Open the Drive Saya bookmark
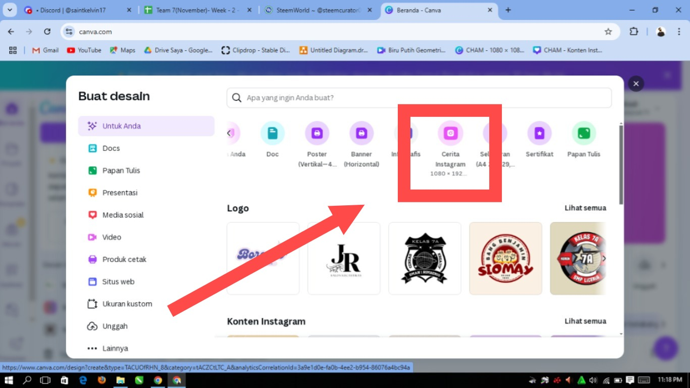This screenshot has height=388, width=690. point(178,50)
